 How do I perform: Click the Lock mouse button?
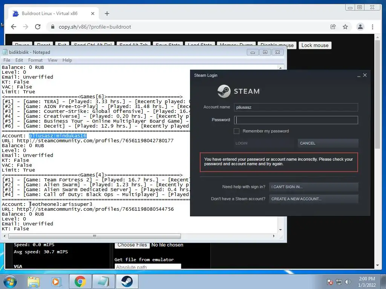tap(315, 45)
